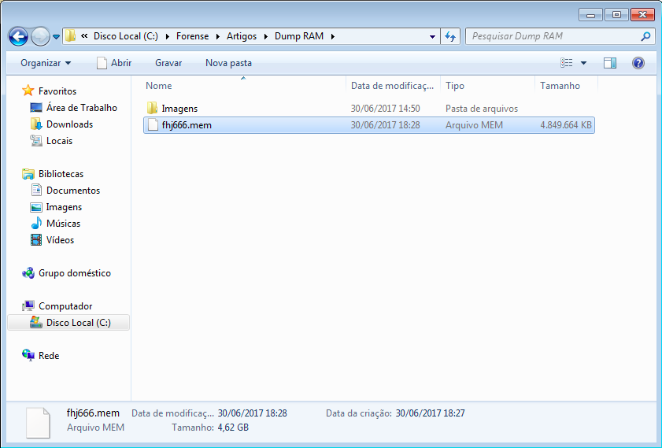This screenshot has height=448, width=662.
Task: Select Disco Local (C:) in address path
Action: coord(126,36)
